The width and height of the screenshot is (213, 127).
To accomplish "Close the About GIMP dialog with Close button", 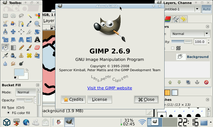I will [x=146, y=99].
